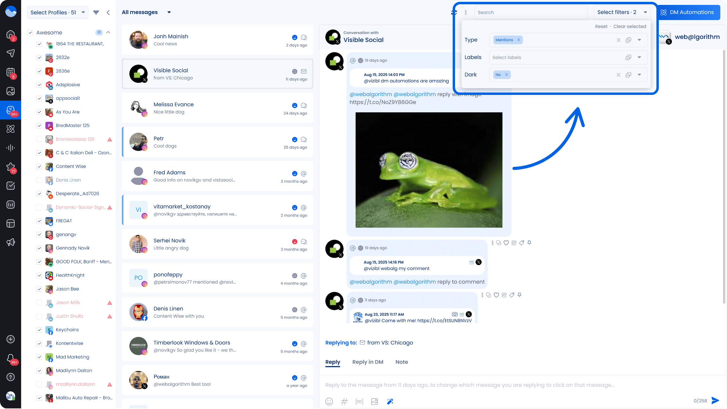The width and height of the screenshot is (727, 409).
Task: Uncheck the Content Wise profile checkbox
Action: [x=39, y=167]
